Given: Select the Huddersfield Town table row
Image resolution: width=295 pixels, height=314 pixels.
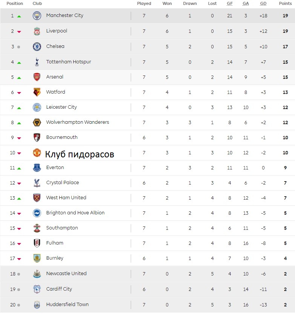Looking at the screenshot, I should tap(147, 305).
